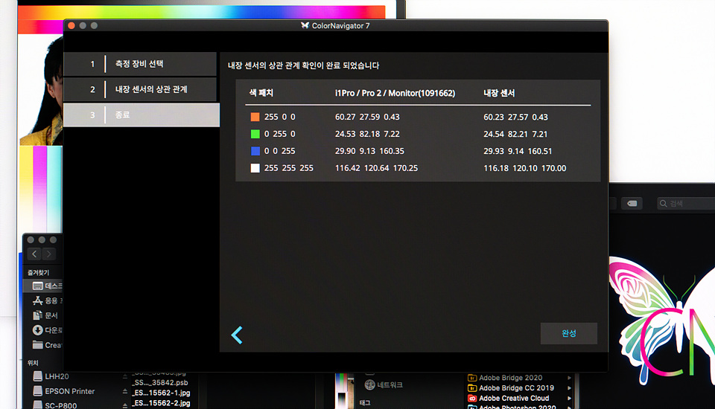Viewport: 715px width, 409px height.
Task: Click the 검색 search field
Action: point(686,204)
